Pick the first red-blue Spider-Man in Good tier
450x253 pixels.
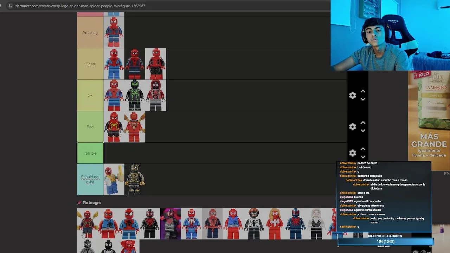114,64
